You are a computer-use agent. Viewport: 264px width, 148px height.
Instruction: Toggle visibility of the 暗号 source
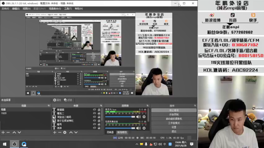point(94,124)
